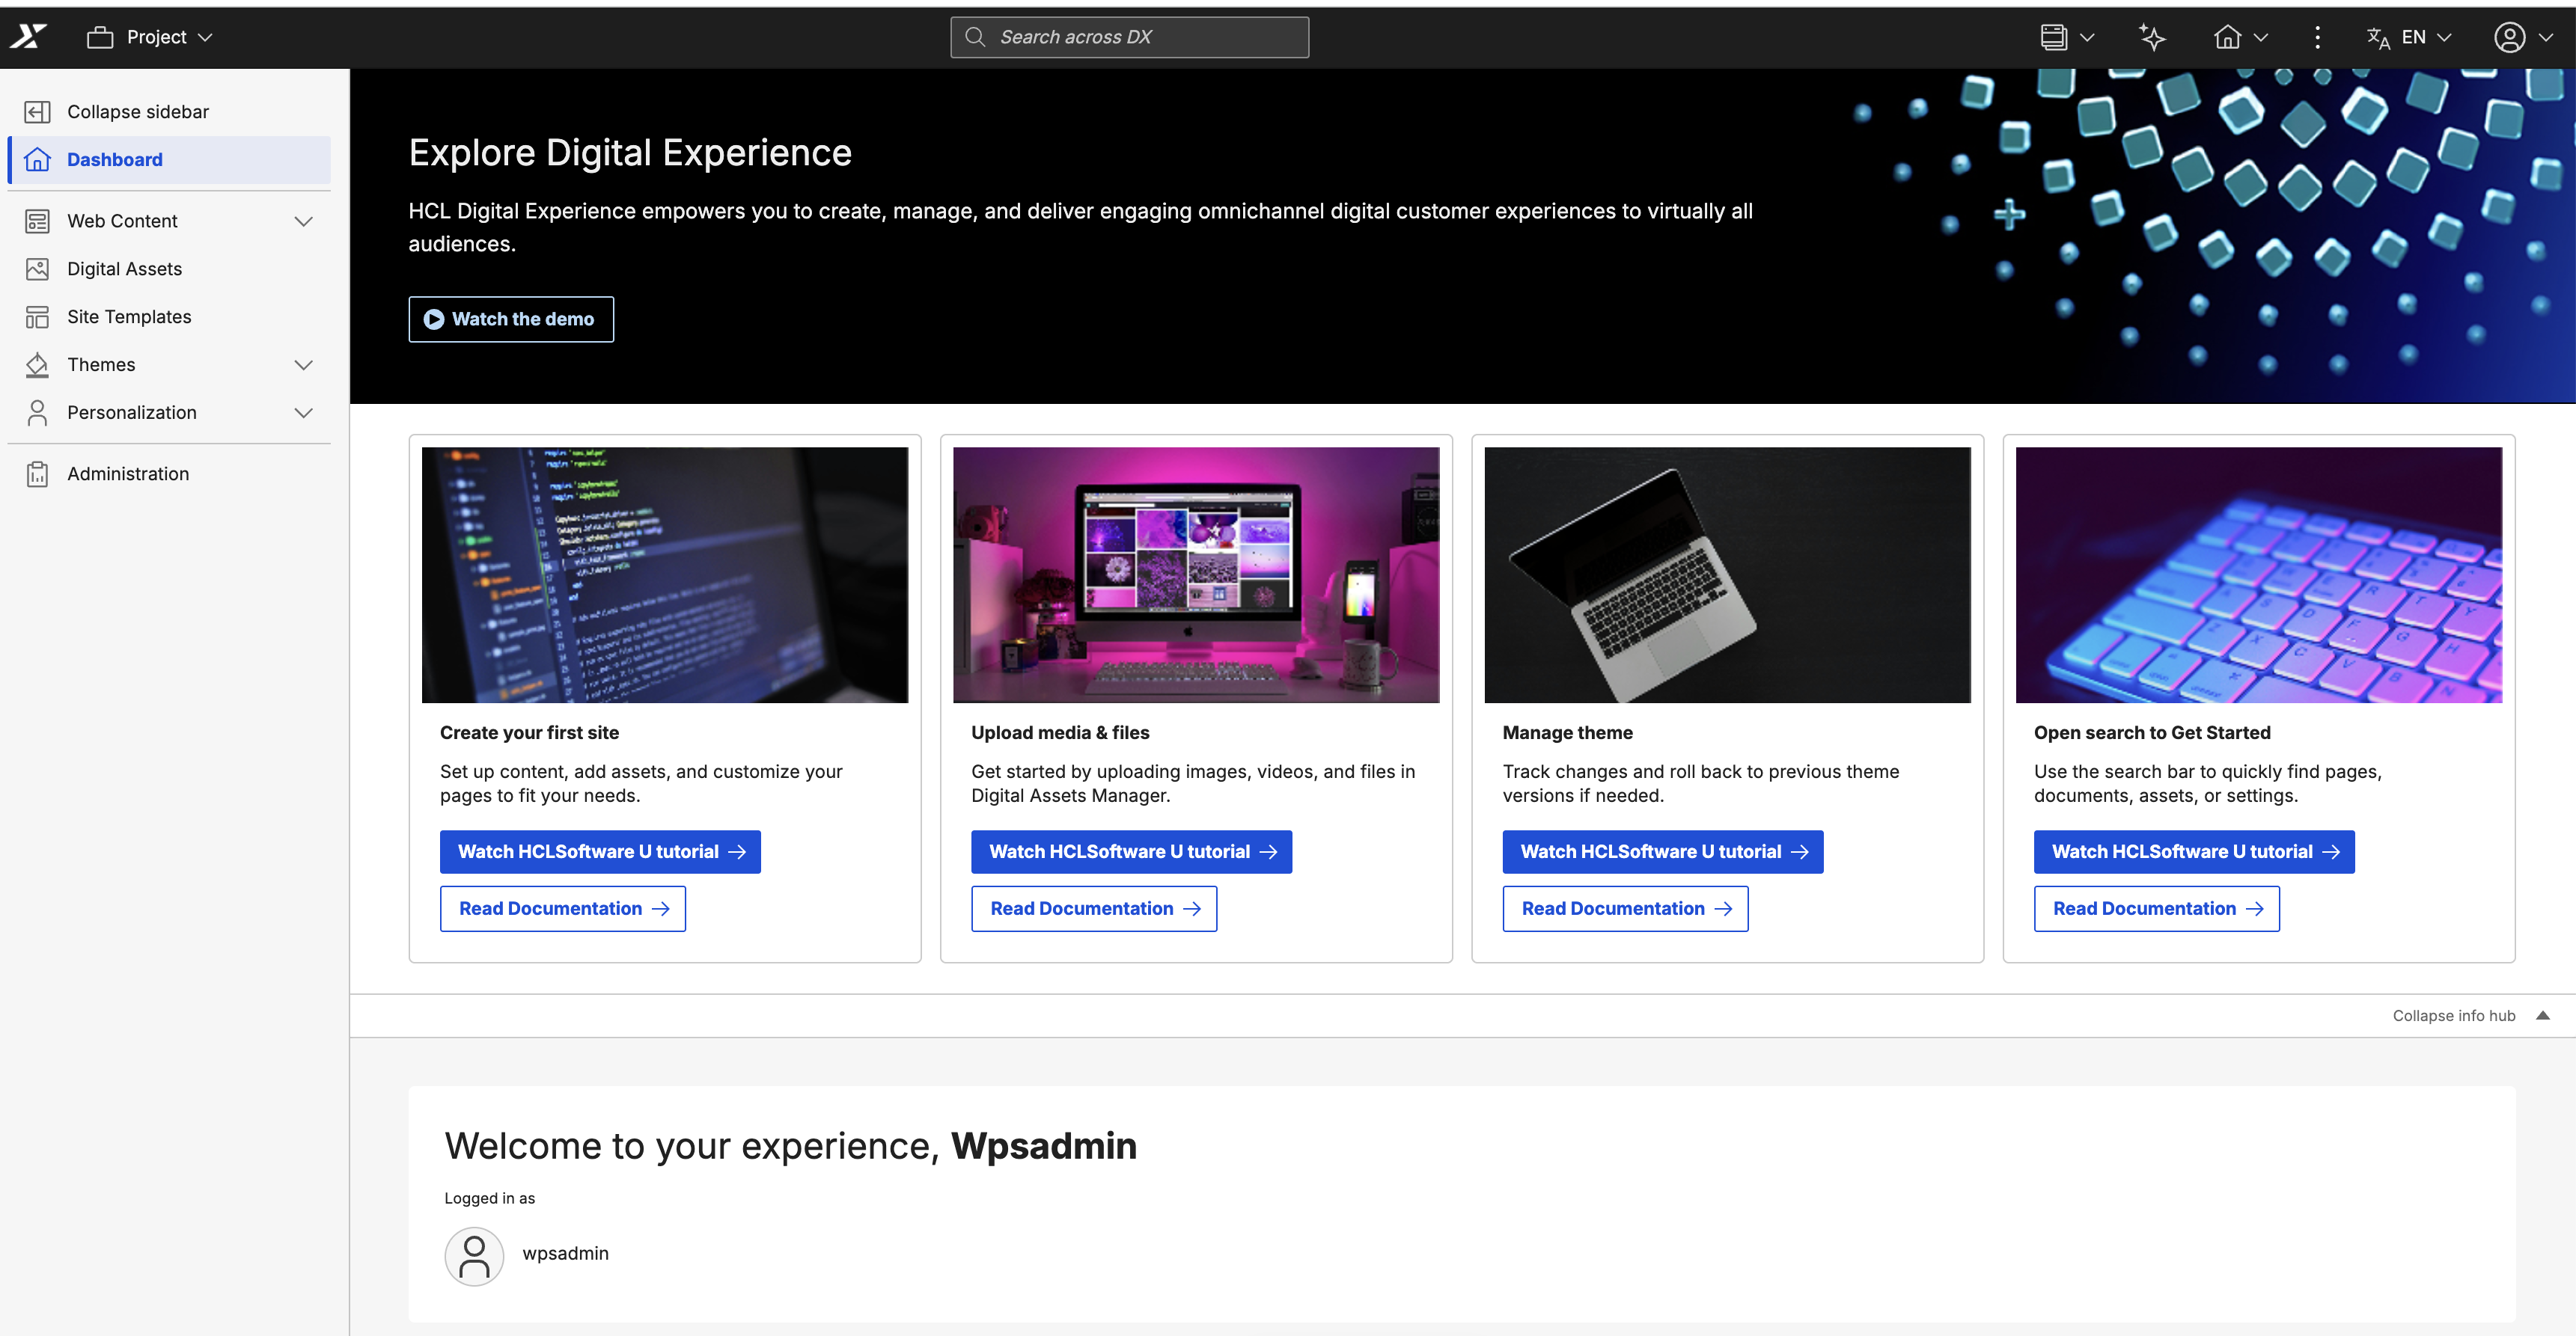
Task: Open the dropdown arrow beside the content list icon
Action: coord(2087,37)
